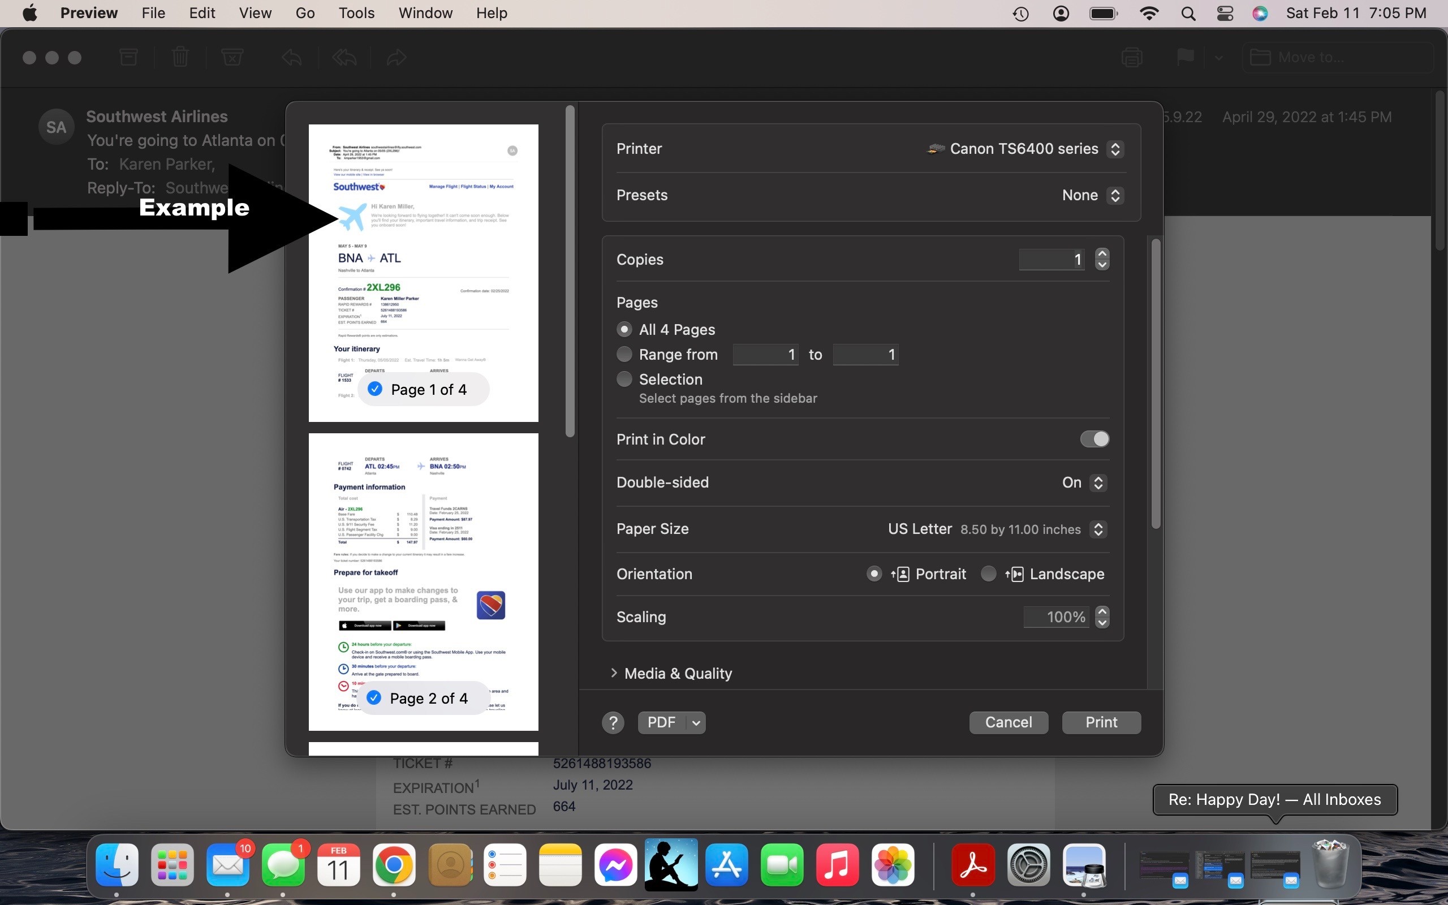The height and width of the screenshot is (905, 1448).
Task: Click the Cancel button
Action: click(1008, 722)
